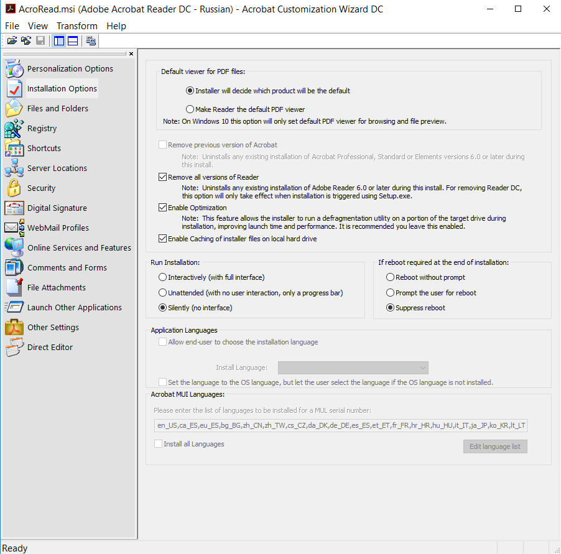Open Files and Folders section
Screen dimensions: 561x554
(58, 108)
